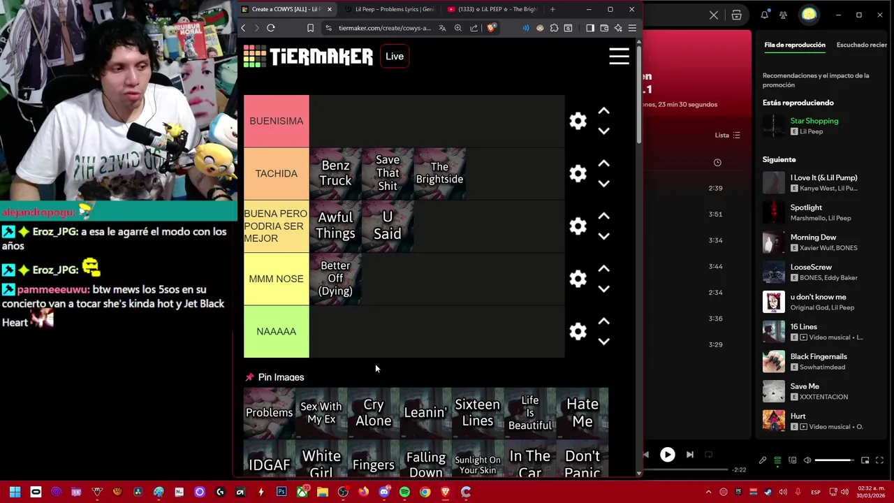894x503 pixels.
Task: Switch to YouTube LiL PEEP Brightside tab
Action: [492, 9]
